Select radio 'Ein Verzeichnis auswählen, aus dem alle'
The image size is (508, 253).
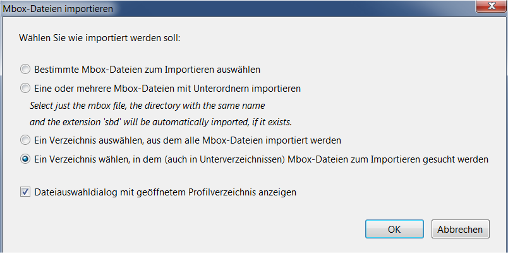[25, 140]
